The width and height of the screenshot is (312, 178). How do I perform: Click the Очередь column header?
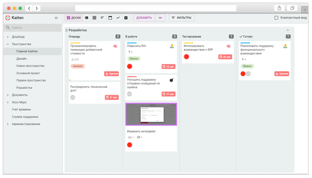point(74,37)
